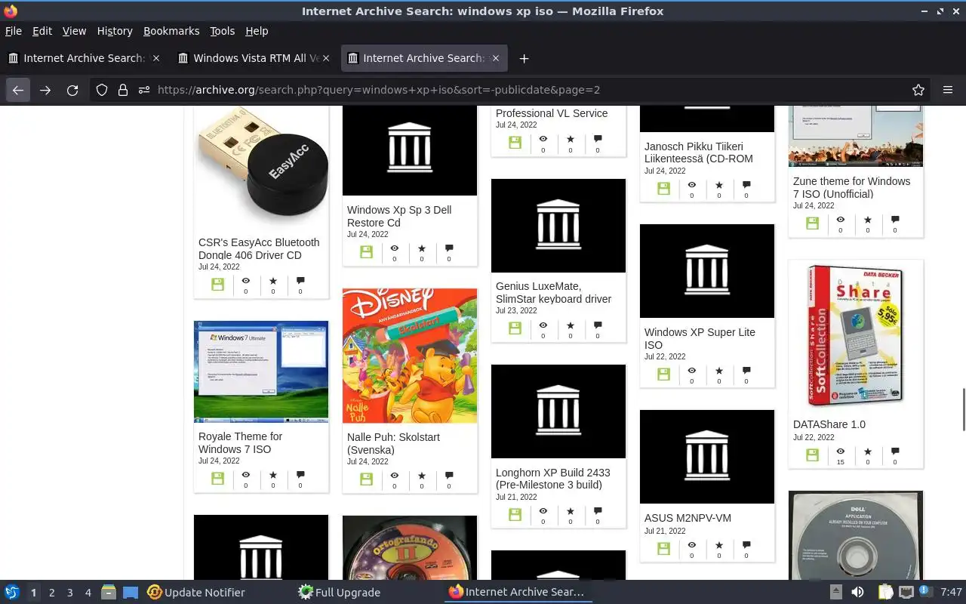Screen dimensions: 966x604
Task: Switch to Windows Vista RTM tab
Action: point(254,58)
